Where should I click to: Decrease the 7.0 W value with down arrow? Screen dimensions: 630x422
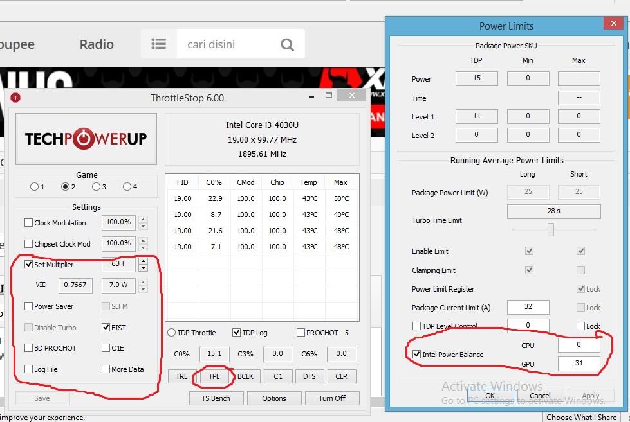pos(144,288)
